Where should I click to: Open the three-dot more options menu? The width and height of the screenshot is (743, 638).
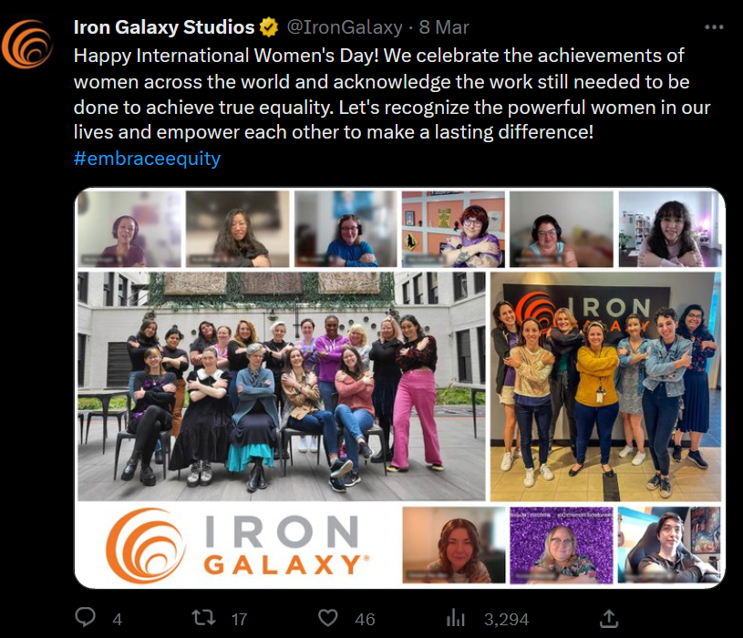(x=713, y=27)
